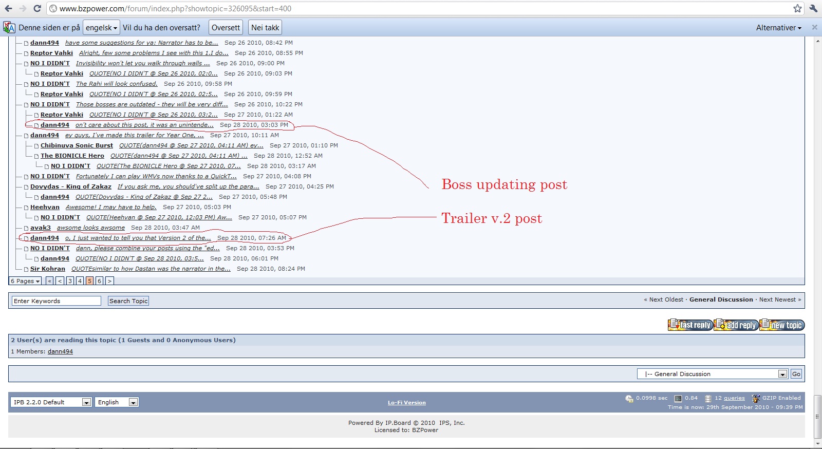
Task: Click Oversett to translate the page
Action: click(x=226, y=28)
